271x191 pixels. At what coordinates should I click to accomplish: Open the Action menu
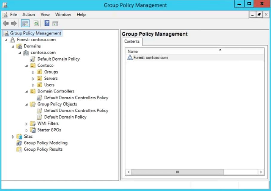(29, 15)
